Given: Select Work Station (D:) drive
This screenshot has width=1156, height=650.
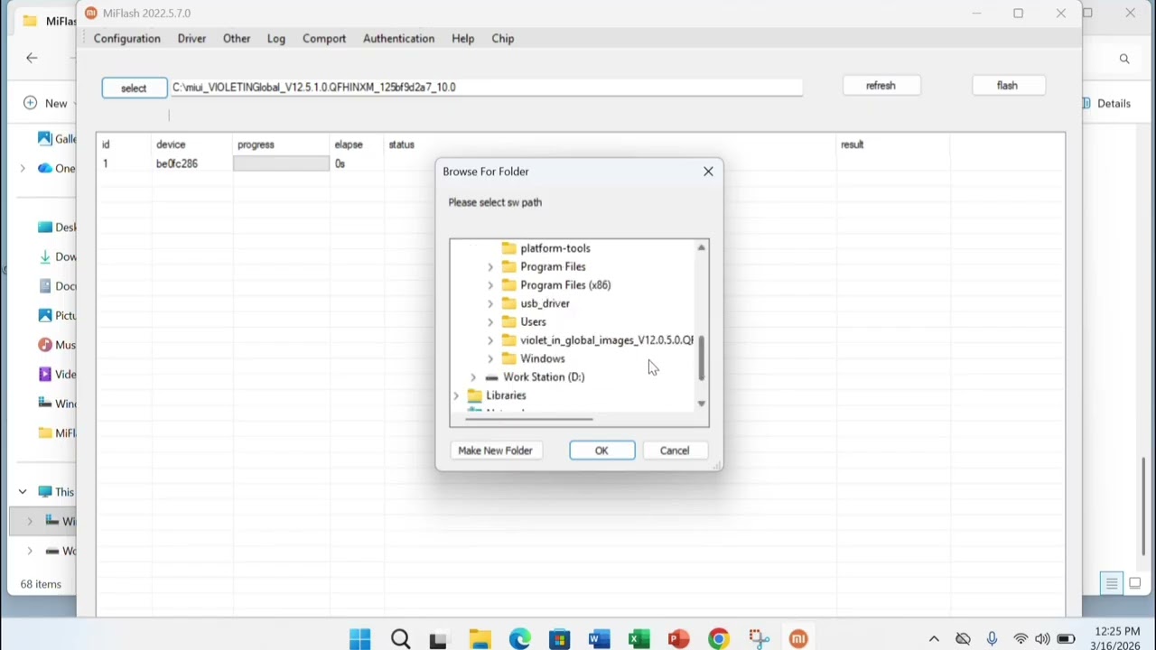Looking at the screenshot, I should pos(543,377).
